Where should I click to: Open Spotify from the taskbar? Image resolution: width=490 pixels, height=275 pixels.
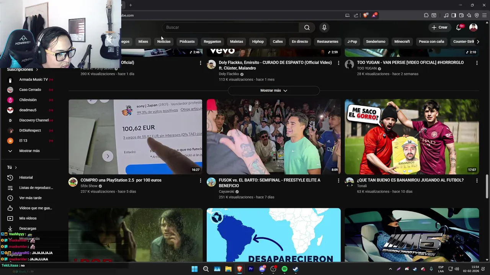pyautogui.click(x=284, y=269)
